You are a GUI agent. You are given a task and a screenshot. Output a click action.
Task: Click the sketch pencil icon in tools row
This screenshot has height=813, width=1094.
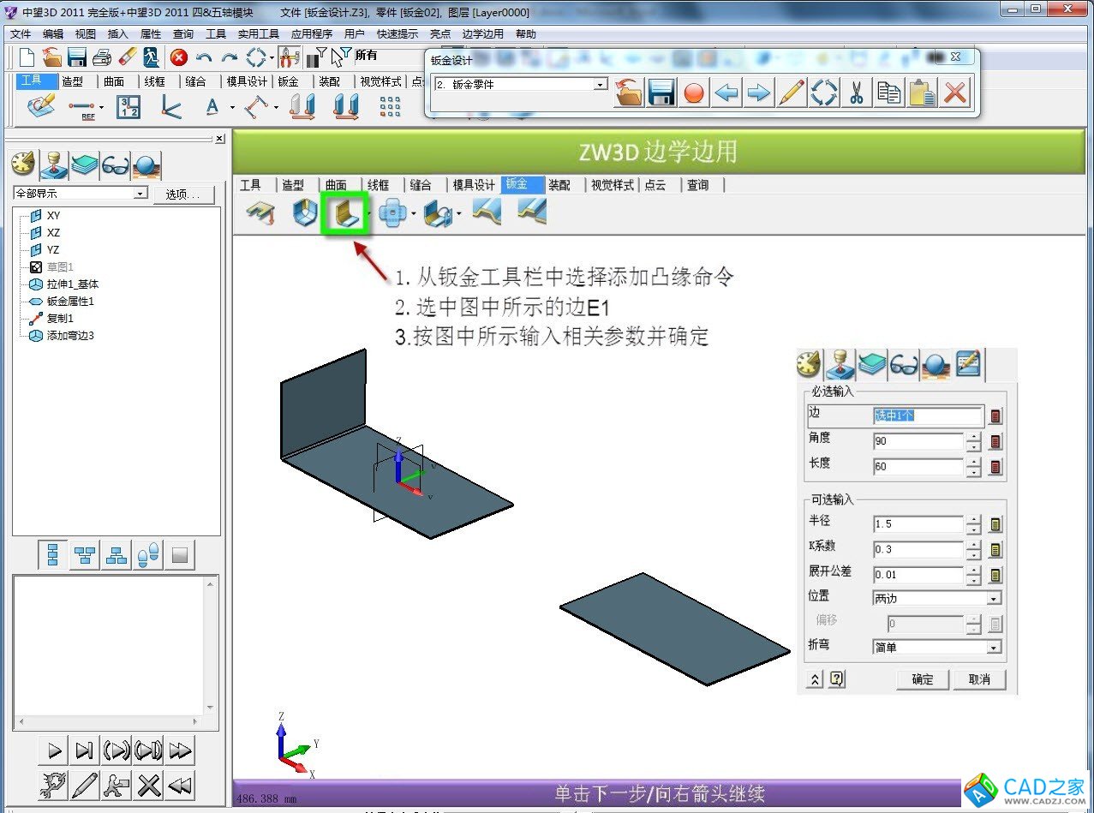click(40, 107)
